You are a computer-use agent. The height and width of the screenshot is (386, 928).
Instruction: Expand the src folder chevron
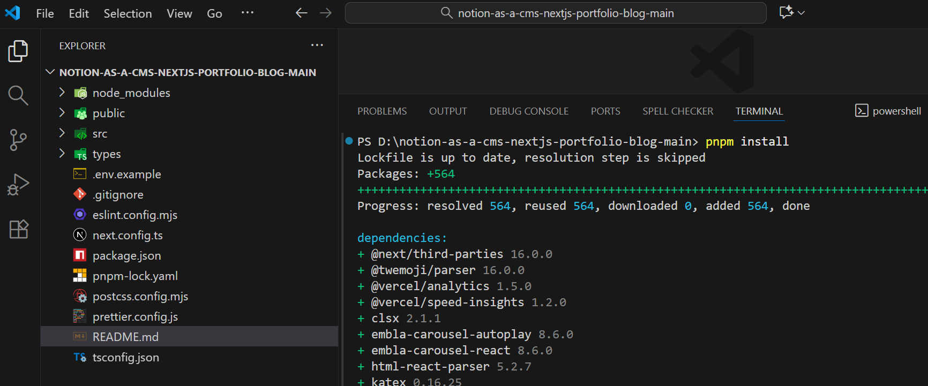pos(62,133)
